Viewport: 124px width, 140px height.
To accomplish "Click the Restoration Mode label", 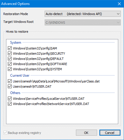I will coord(16,14).
